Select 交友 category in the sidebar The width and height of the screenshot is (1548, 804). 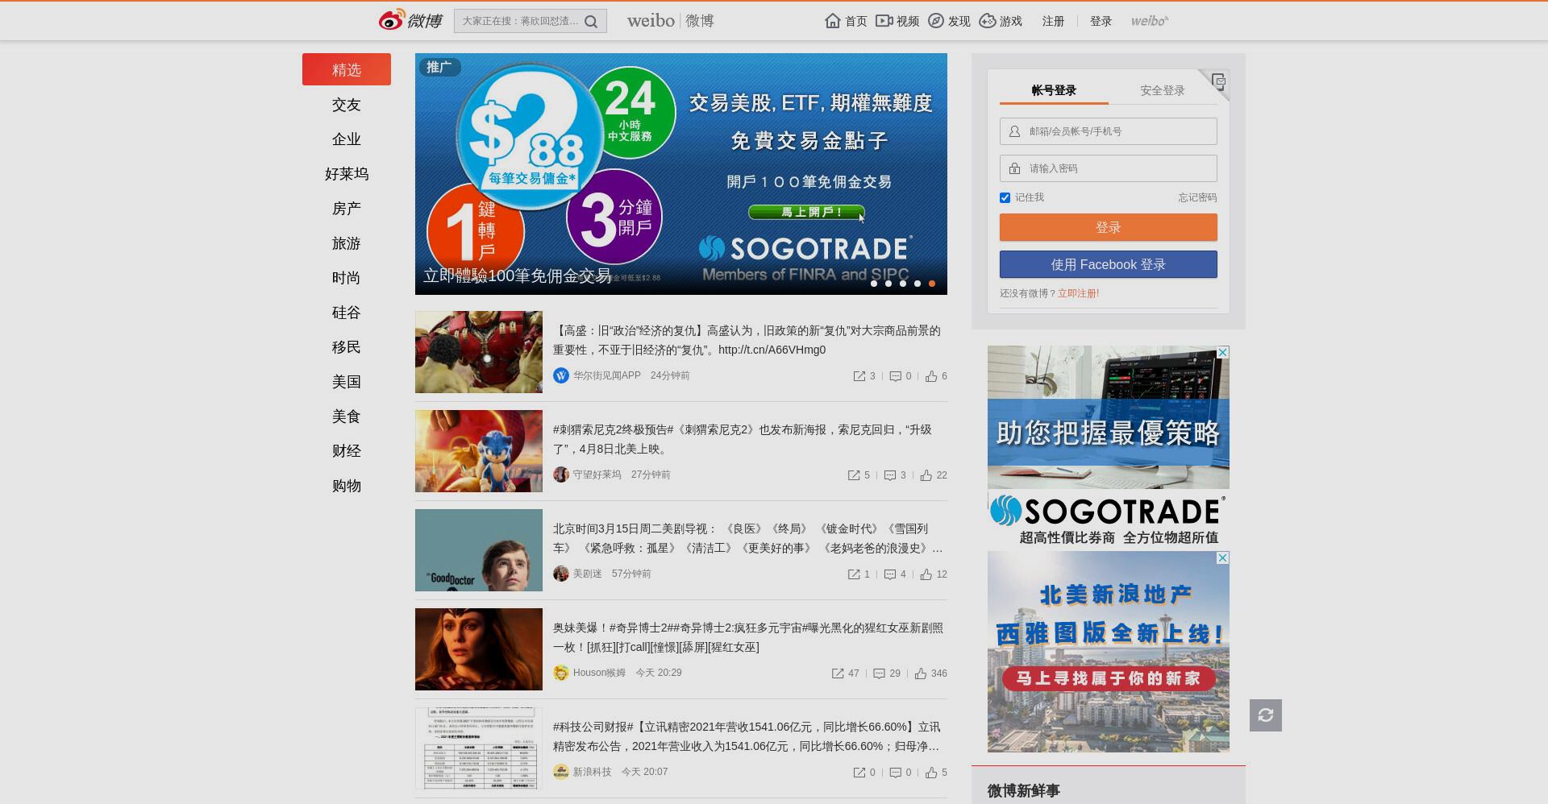click(347, 105)
